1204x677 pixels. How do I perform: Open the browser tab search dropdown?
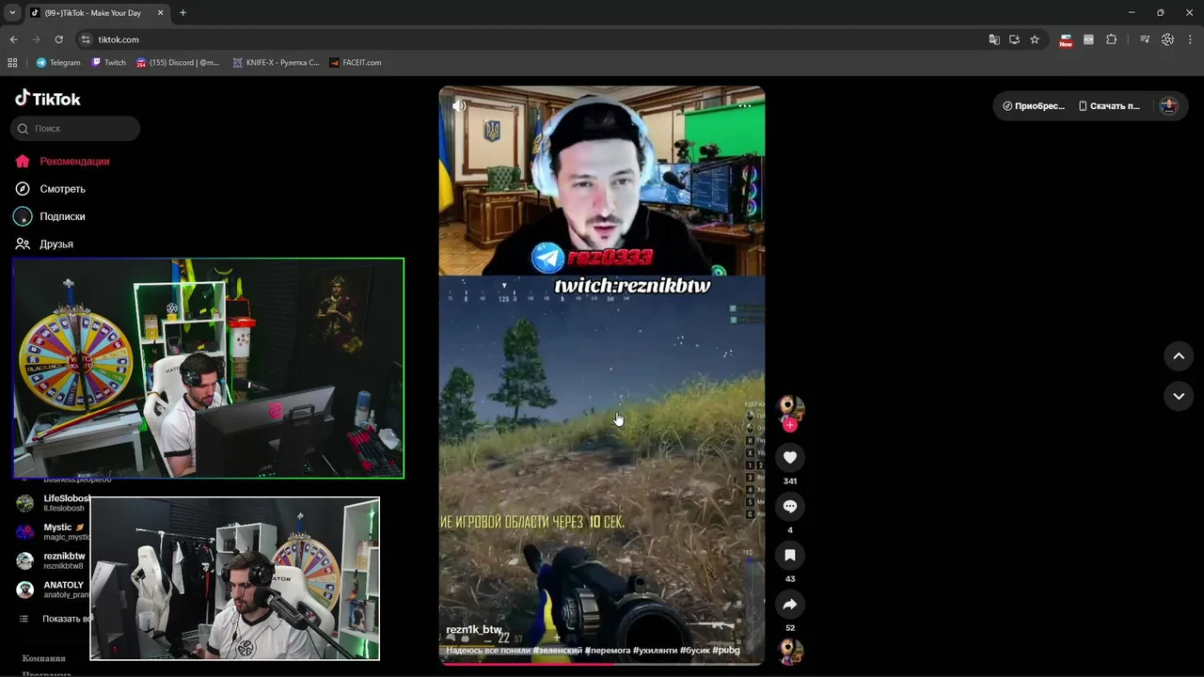coord(12,13)
